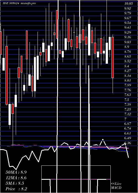138x193 pixels.
Task: Click the 6.74 price axis label
Action: (128, 128)
